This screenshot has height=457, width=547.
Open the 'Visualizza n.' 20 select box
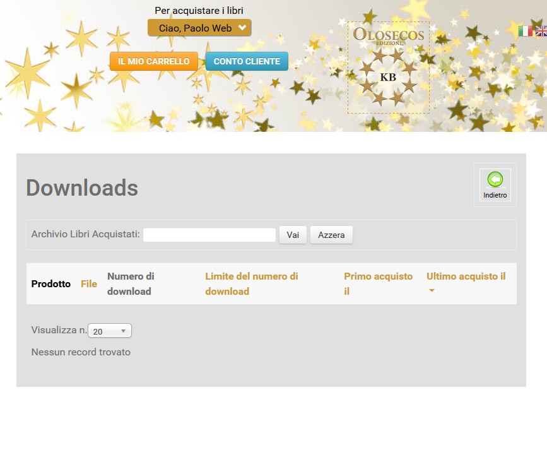(110, 331)
